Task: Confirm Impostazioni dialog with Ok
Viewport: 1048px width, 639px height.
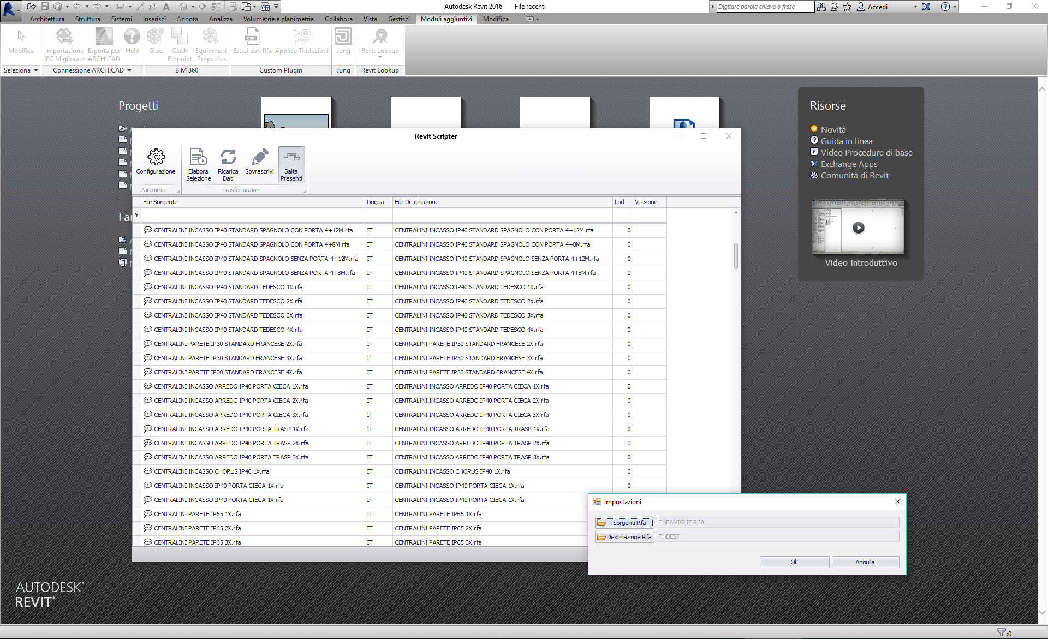Action: pos(794,562)
